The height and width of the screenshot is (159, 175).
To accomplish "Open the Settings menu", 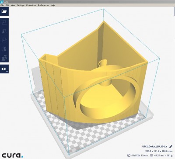I will (x=21, y=5).
